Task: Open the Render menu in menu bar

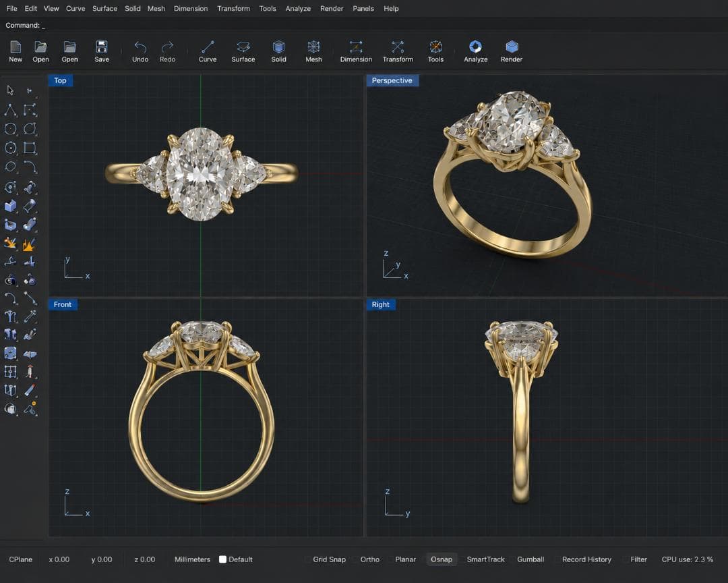Action: pyautogui.click(x=332, y=8)
